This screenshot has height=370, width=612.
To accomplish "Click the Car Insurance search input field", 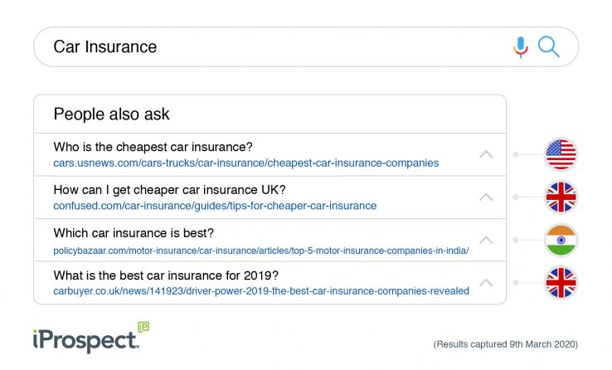I will pos(274,46).
